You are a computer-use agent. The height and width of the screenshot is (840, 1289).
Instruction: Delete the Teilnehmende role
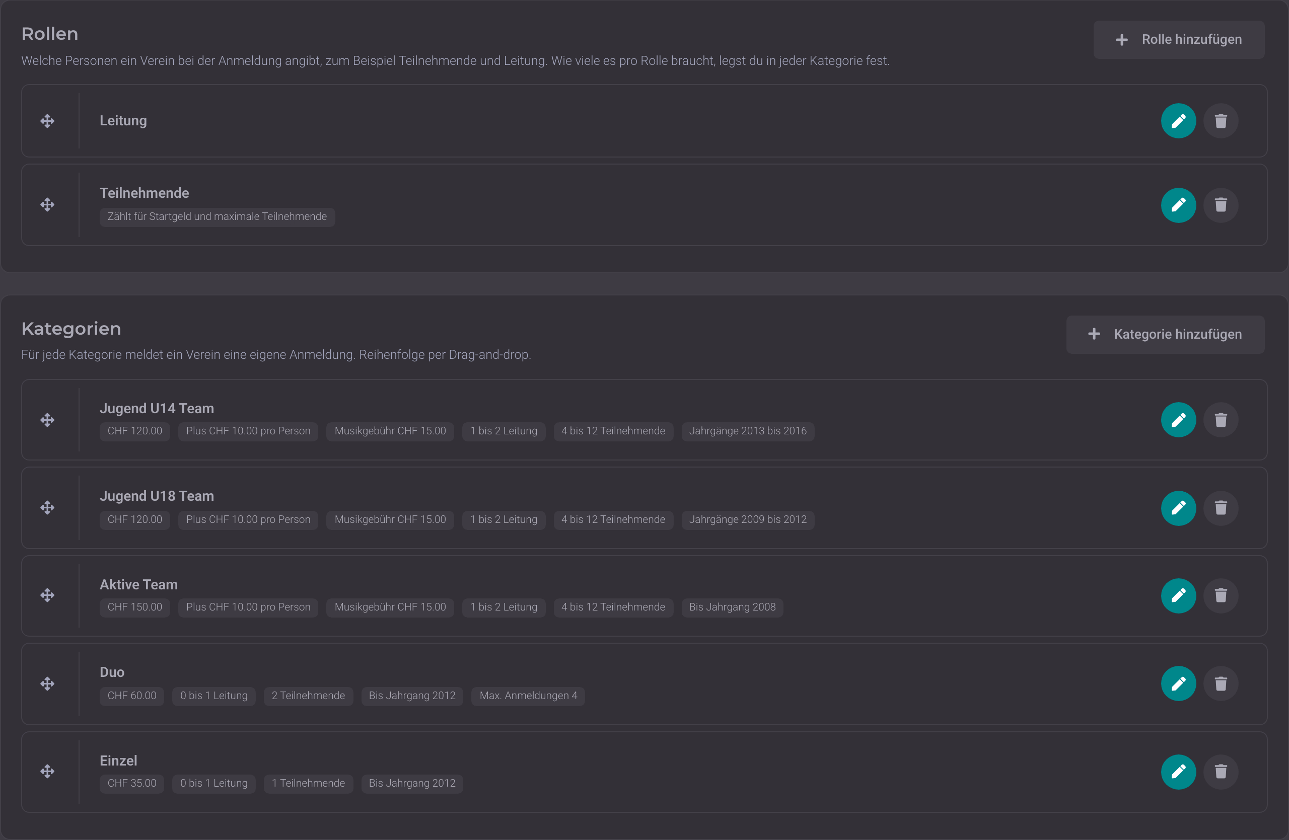[1220, 205]
